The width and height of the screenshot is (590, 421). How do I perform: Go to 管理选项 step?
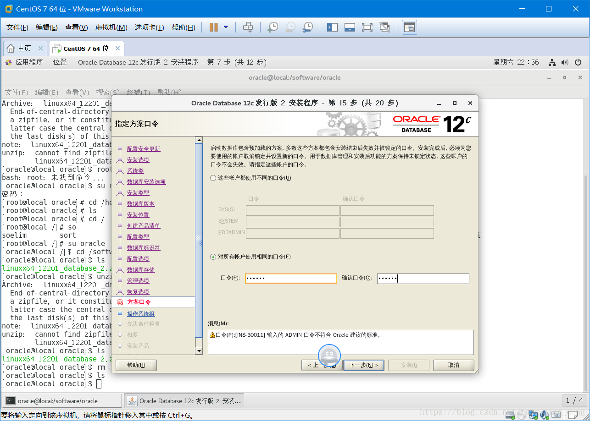tap(138, 281)
